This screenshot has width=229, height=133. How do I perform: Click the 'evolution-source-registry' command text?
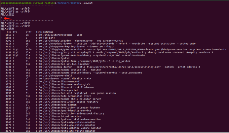71,102
